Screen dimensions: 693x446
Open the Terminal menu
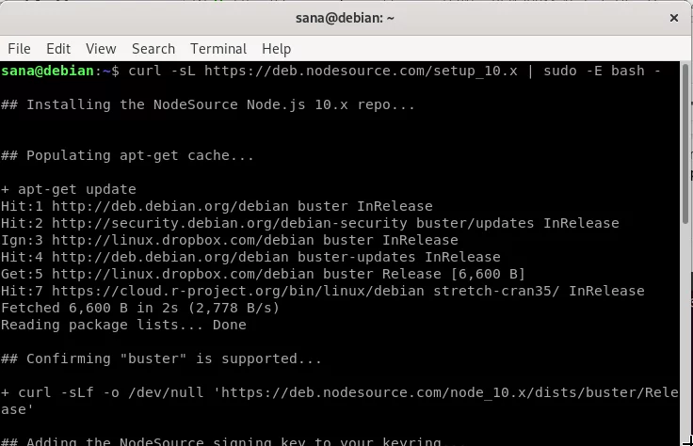click(x=218, y=49)
